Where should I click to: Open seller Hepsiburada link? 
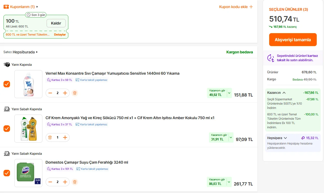tap(25, 52)
